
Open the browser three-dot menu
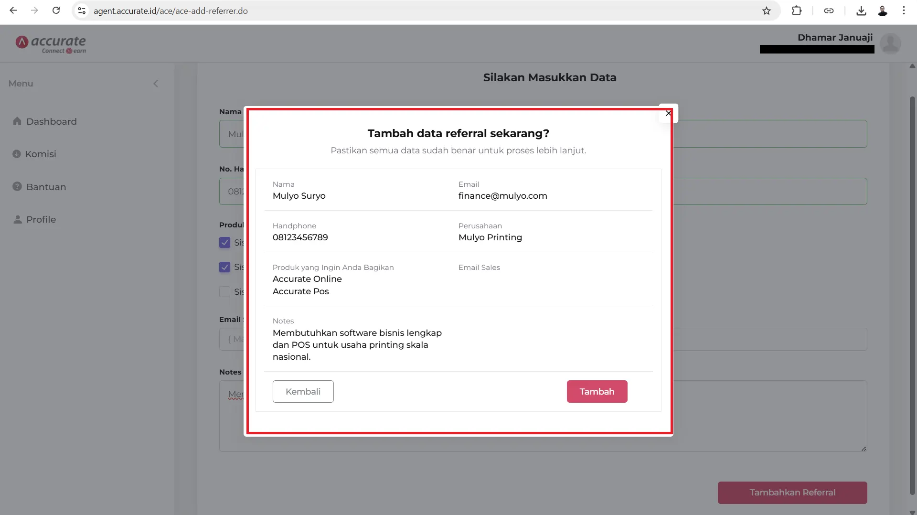point(904,11)
